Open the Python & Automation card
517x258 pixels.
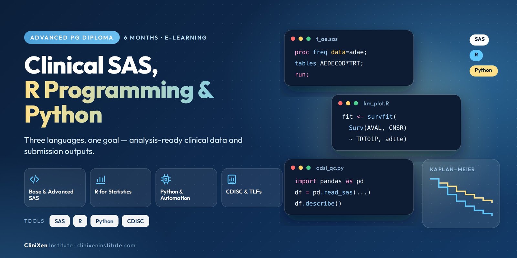[x=186, y=188]
